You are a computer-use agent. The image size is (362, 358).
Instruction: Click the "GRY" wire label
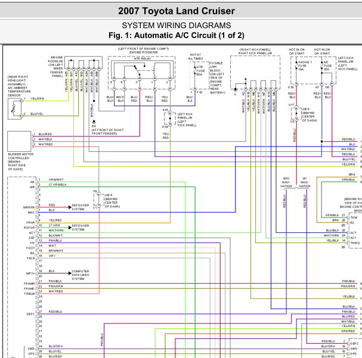coord(52,256)
